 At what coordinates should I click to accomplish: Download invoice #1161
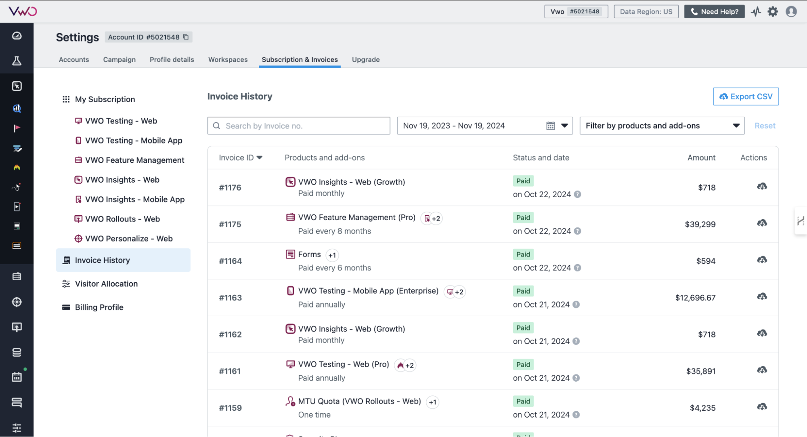tap(762, 370)
